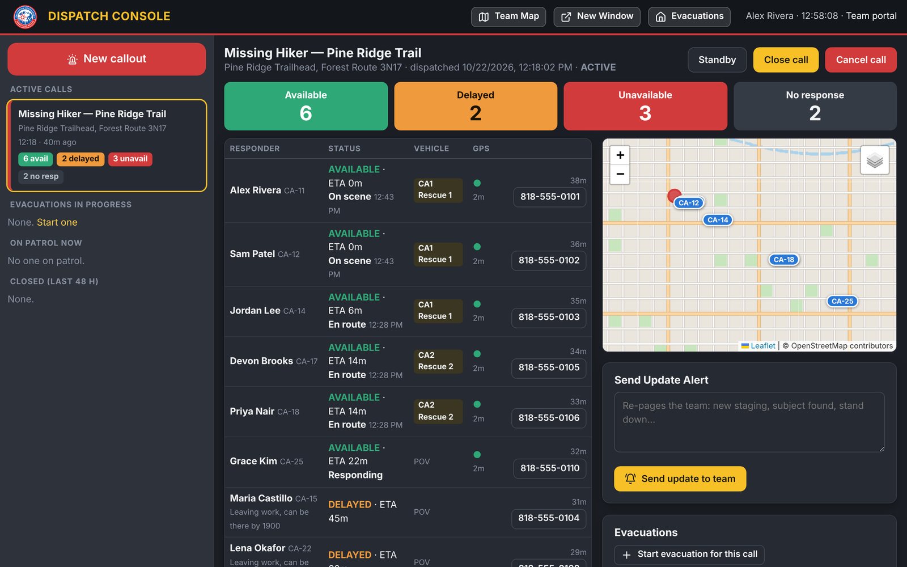
Task: Call Devon Brooks at 818-555-0105
Action: point(549,367)
